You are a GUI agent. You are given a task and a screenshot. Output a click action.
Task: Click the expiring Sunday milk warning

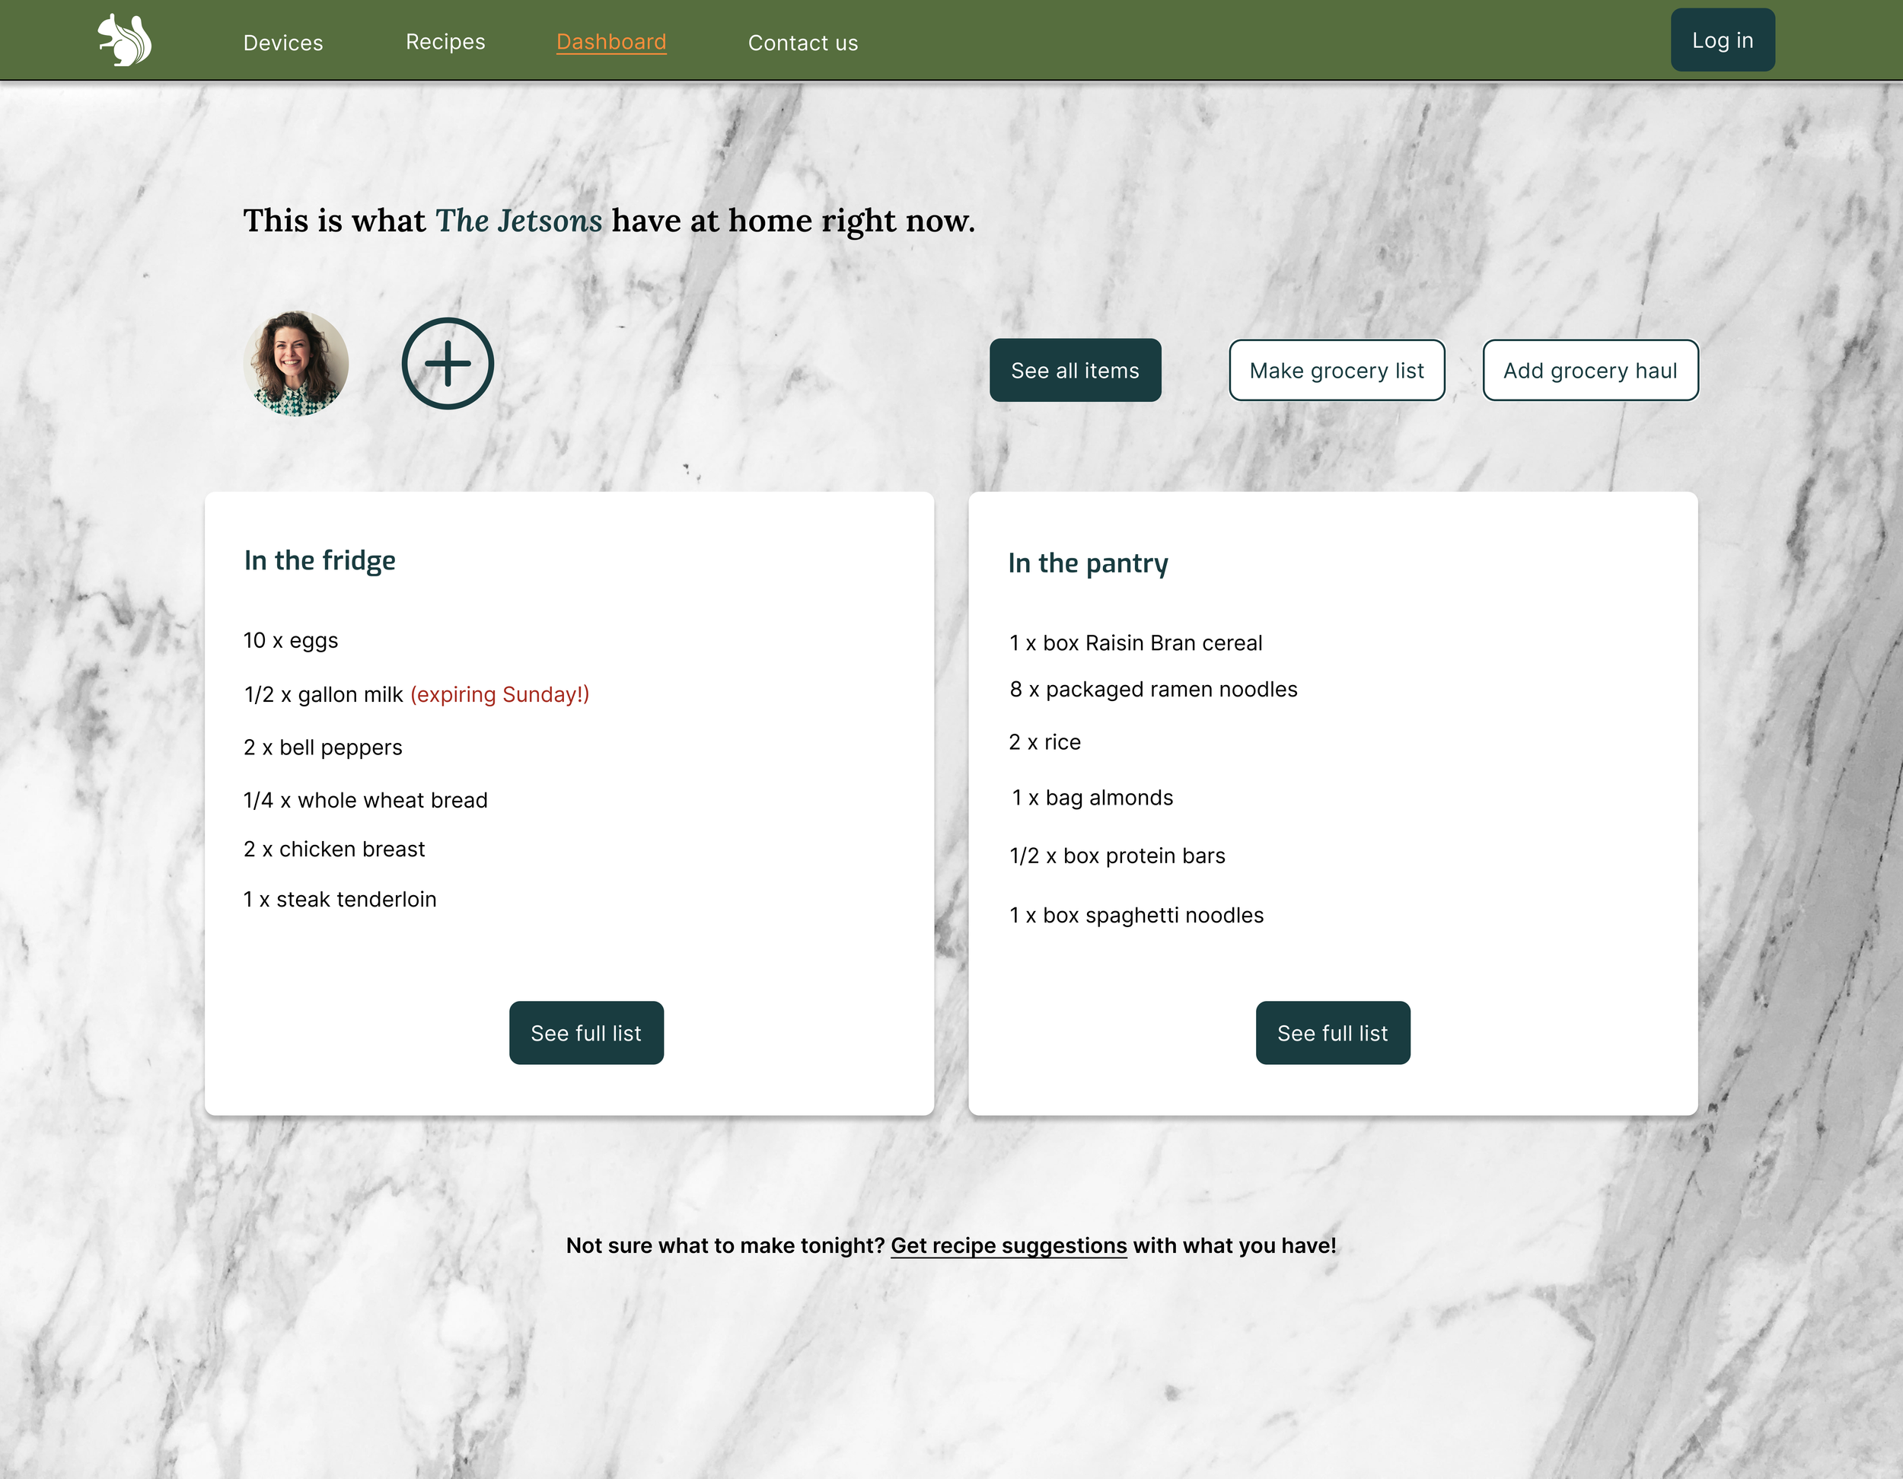click(x=499, y=695)
